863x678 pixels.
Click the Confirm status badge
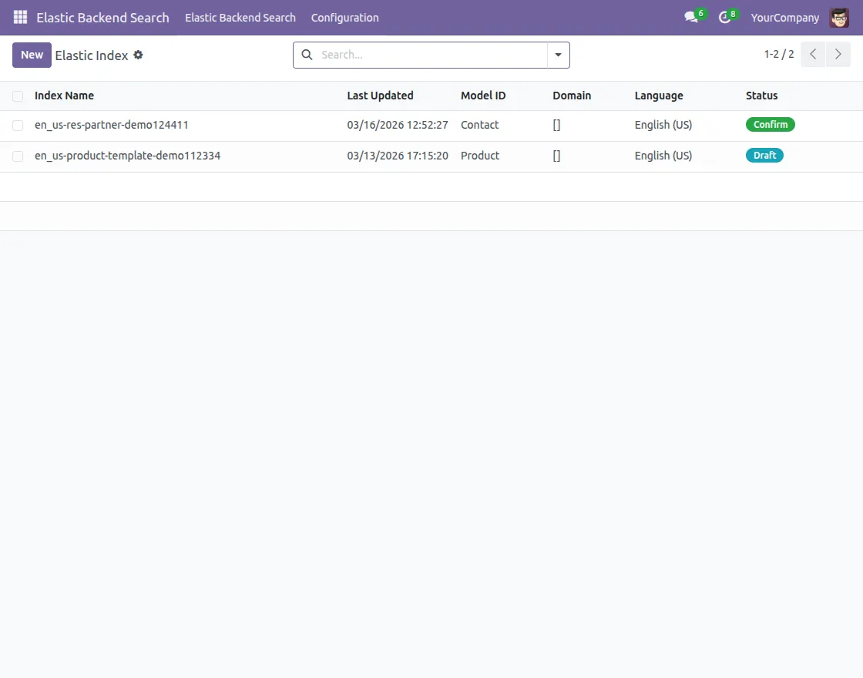(770, 124)
